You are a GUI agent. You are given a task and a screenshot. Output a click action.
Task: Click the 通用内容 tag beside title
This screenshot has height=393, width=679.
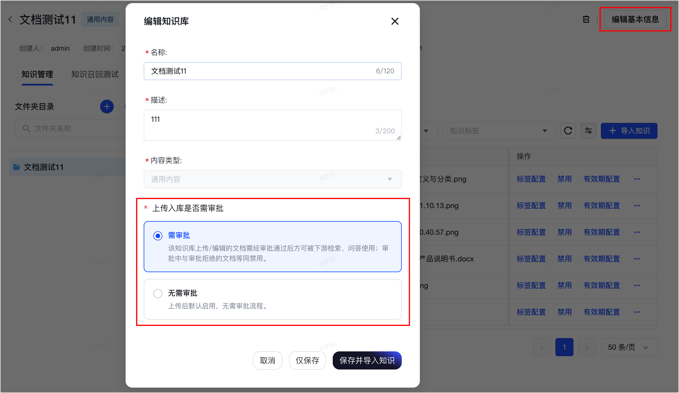pos(100,20)
